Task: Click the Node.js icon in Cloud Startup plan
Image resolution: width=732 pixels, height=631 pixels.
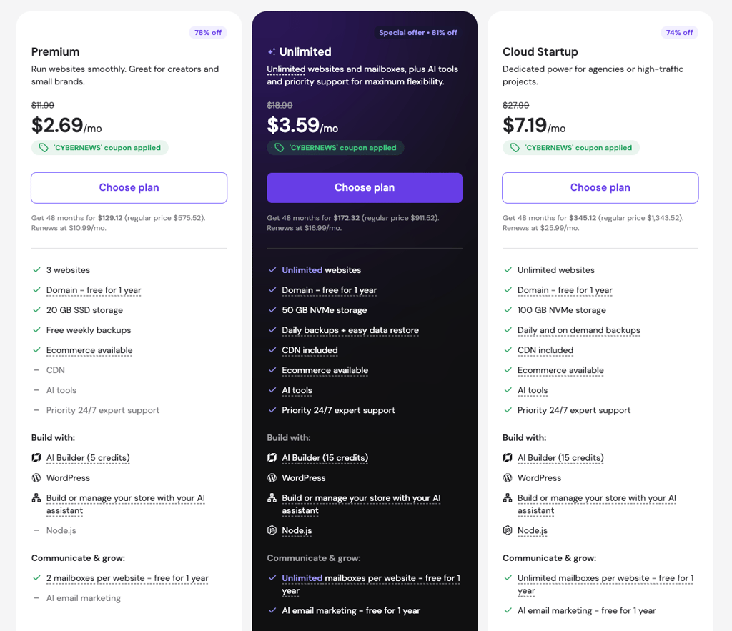Action: pyautogui.click(x=508, y=531)
